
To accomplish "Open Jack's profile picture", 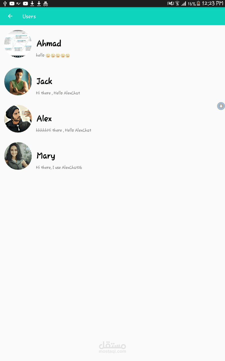I will 18,82.
